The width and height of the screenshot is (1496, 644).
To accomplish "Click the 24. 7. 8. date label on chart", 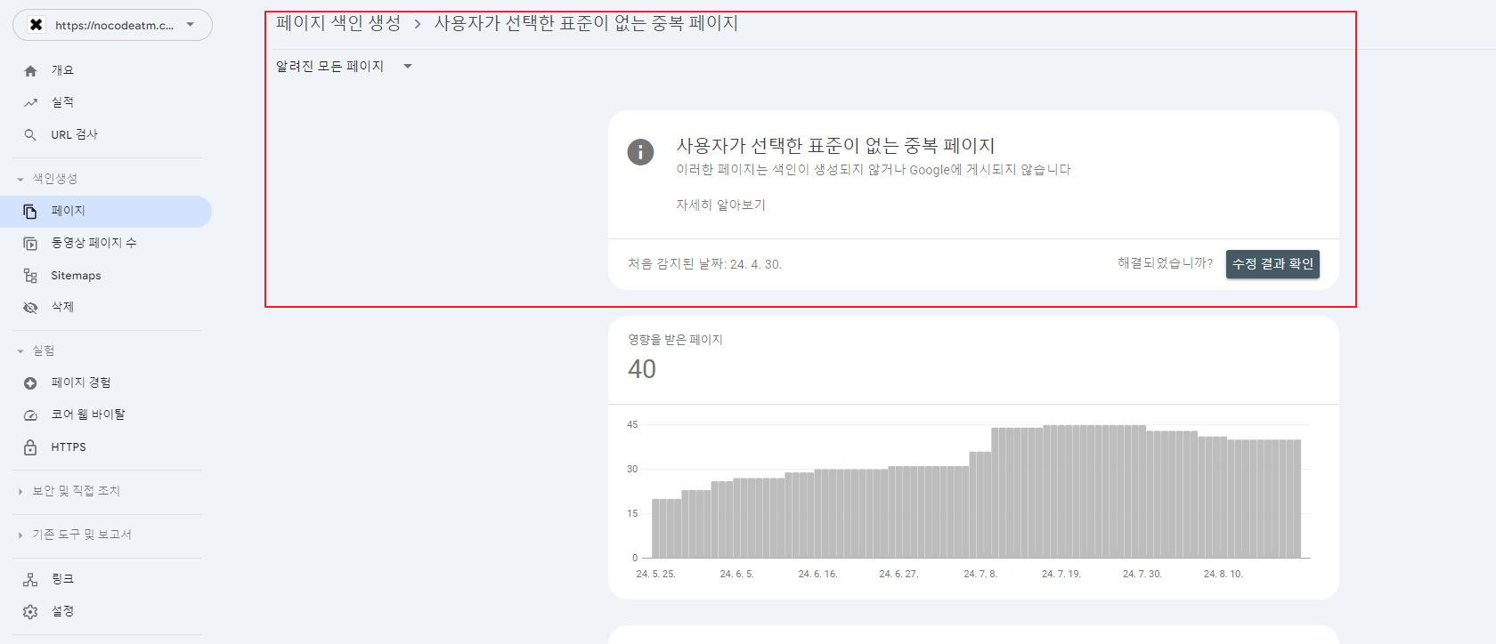I will 980,575.
